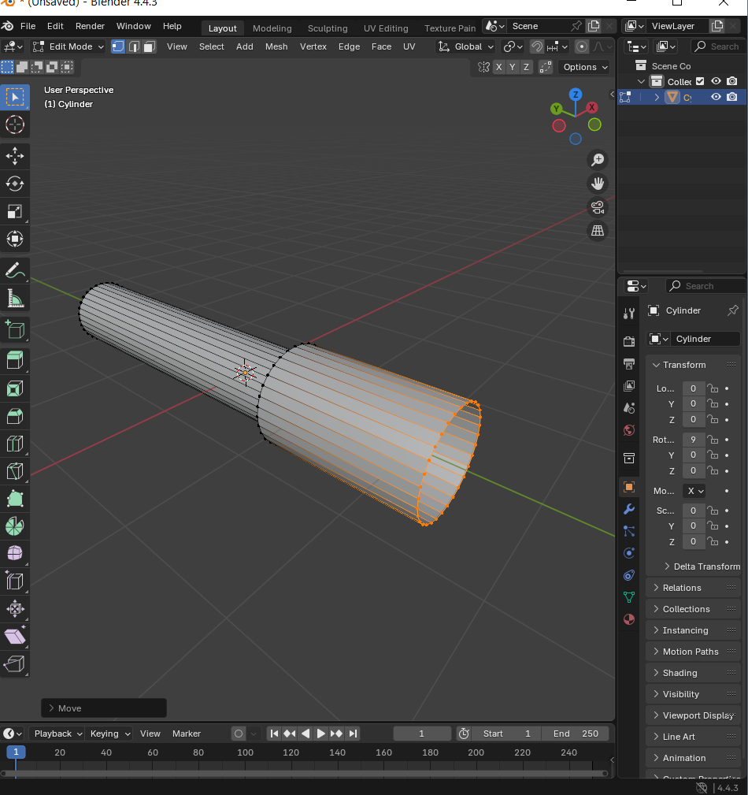Open the Vertex menu
This screenshot has height=795, width=748.
(x=313, y=46)
